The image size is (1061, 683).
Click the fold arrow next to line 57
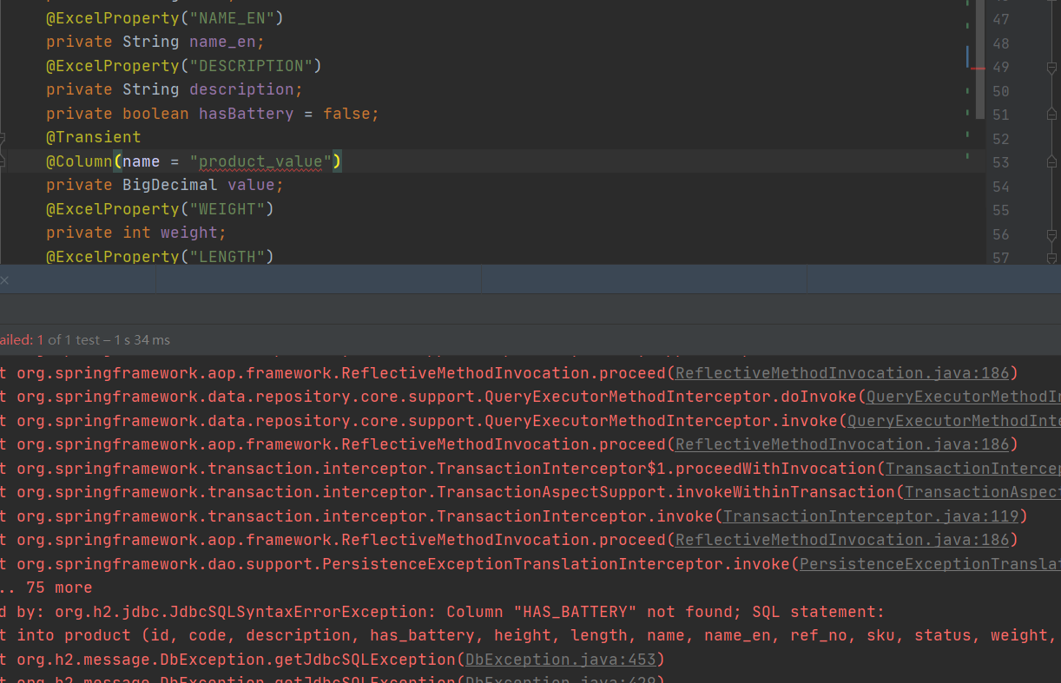(1051, 258)
